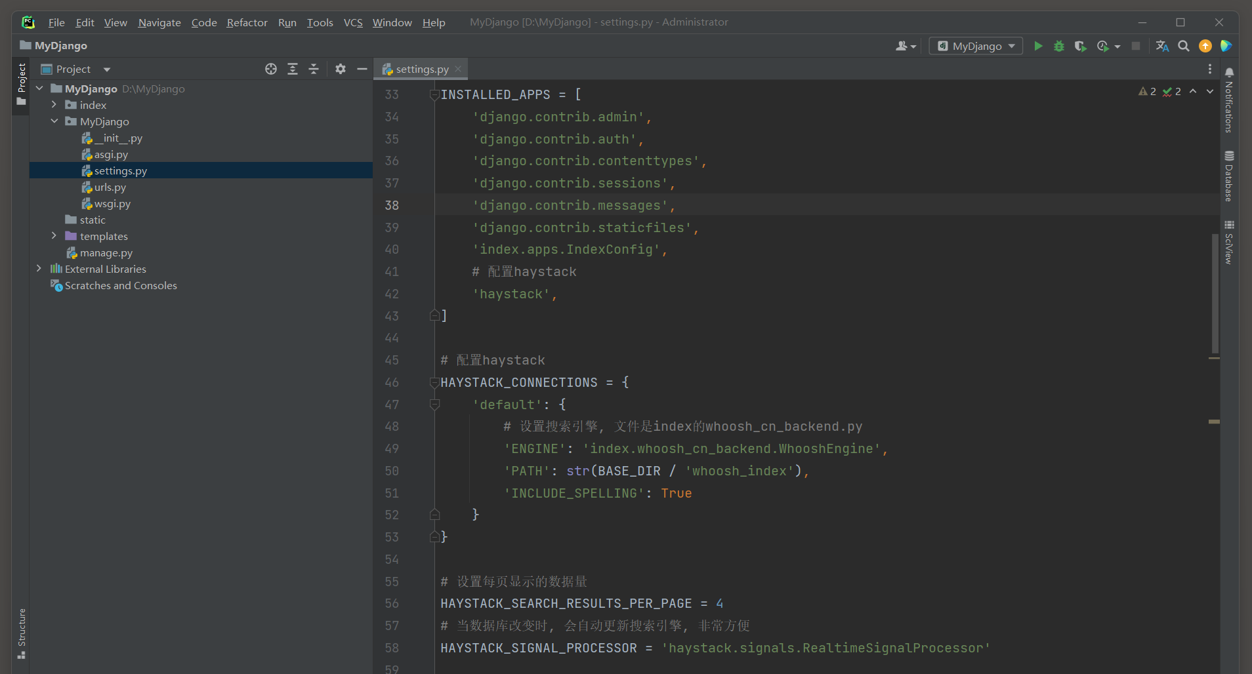Open the Navigate menu
1252x674 pixels.
(159, 22)
